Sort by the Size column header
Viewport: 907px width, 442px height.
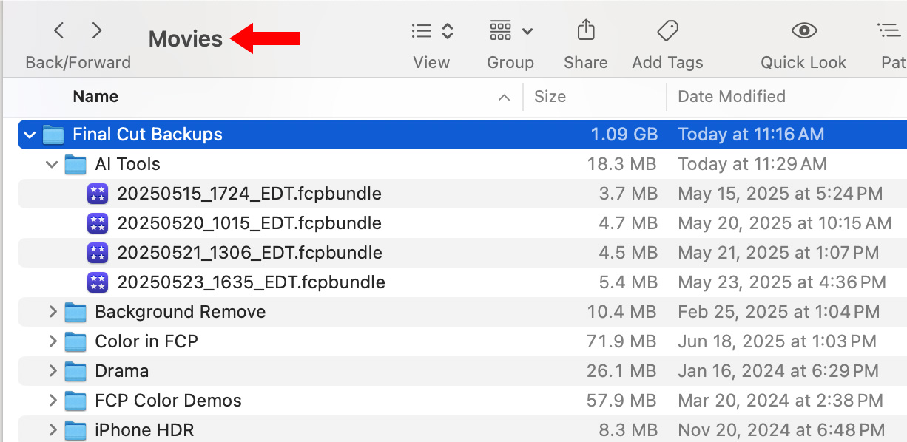click(550, 97)
